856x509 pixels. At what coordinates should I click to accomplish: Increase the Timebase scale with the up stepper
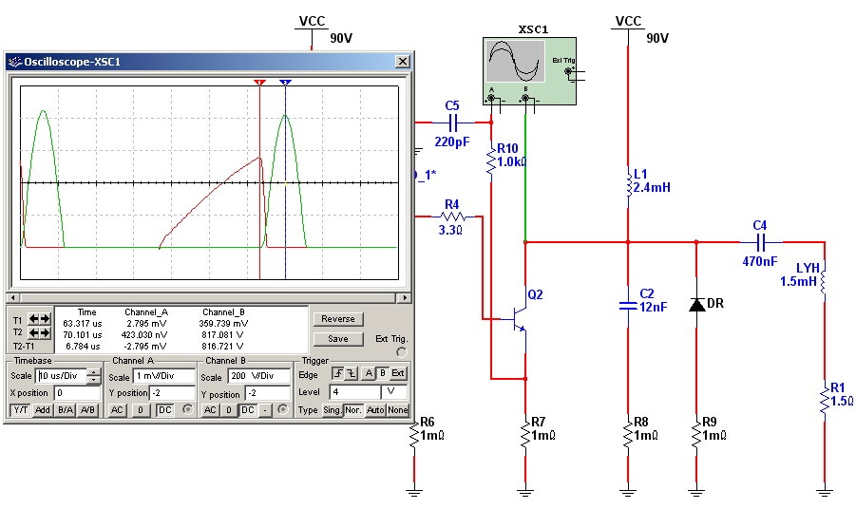(x=93, y=372)
